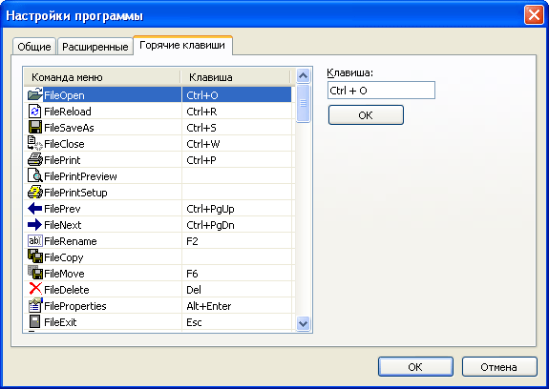This screenshot has width=549, height=389.
Task: Switch to the Общие tab
Action: coord(34,47)
